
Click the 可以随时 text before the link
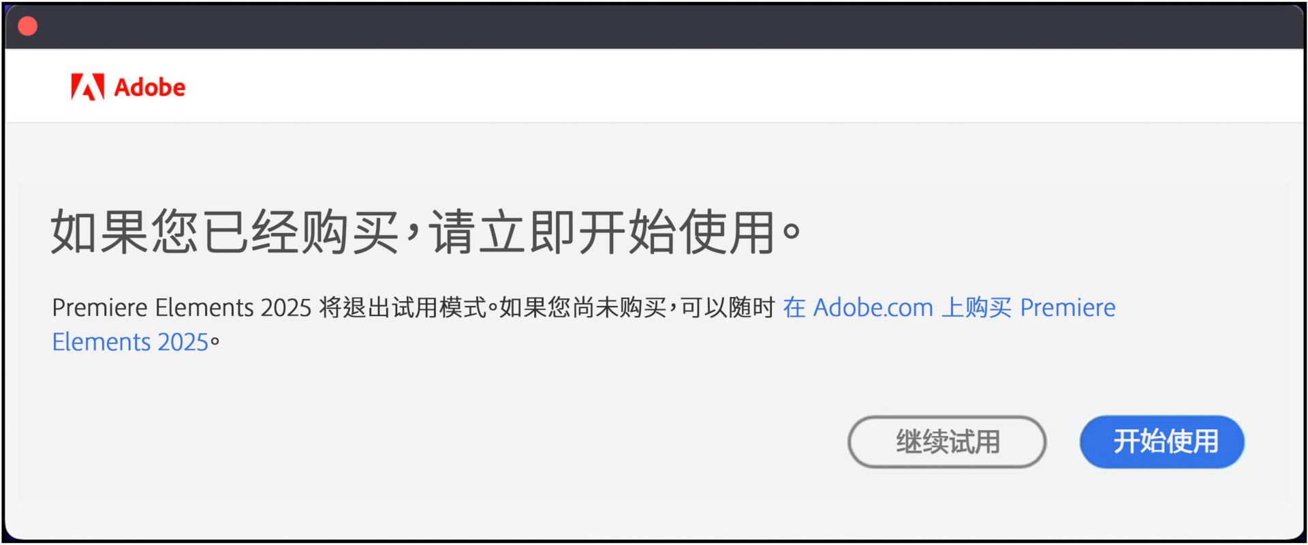click(x=728, y=308)
